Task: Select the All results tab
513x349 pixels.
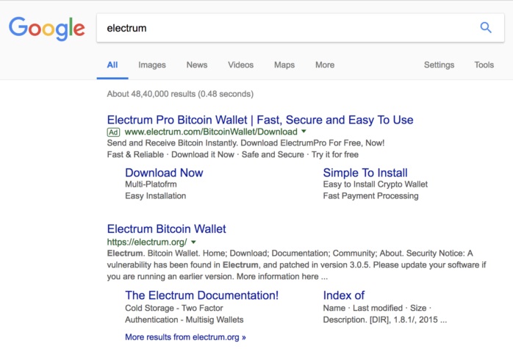Action: point(112,65)
